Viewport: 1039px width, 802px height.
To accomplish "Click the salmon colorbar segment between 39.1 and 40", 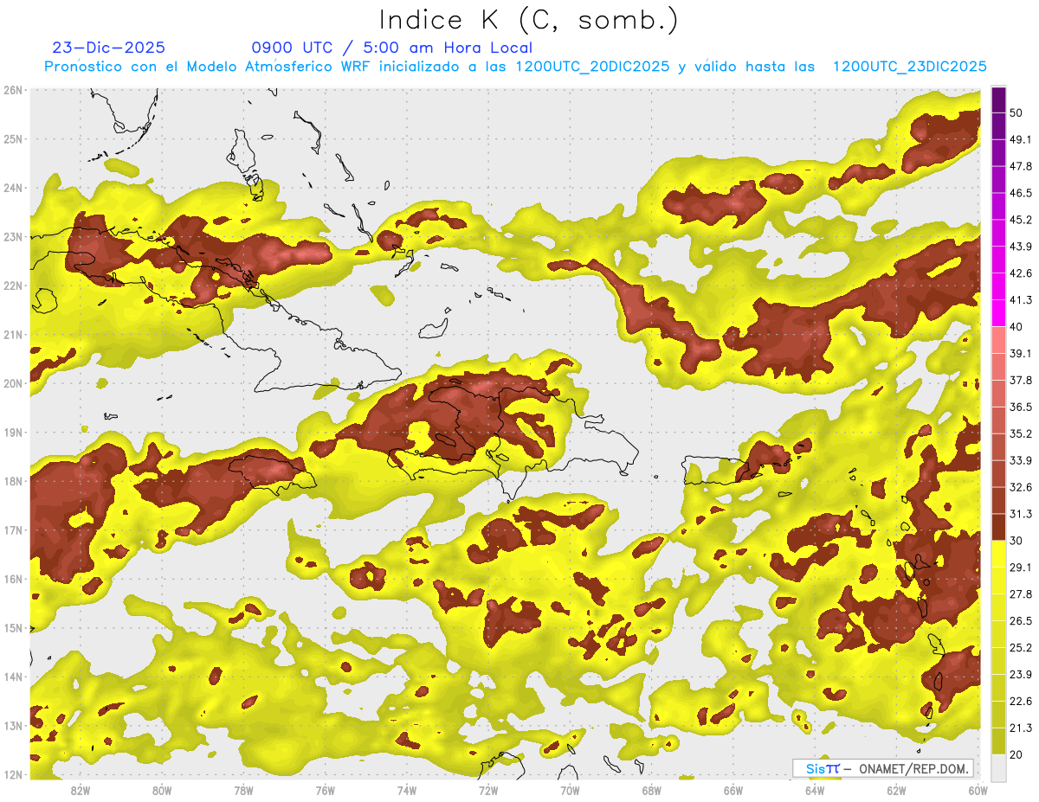I will pyautogui.click(x=998, y=340).
